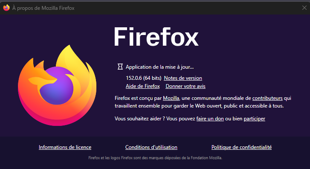Open Informations de licence
The width and height of the screenshot is (310, 169).
coord(65,147)
